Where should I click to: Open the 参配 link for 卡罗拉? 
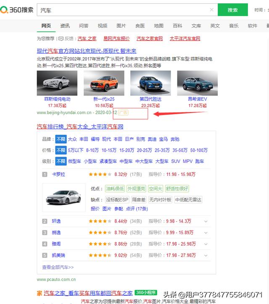119,209
